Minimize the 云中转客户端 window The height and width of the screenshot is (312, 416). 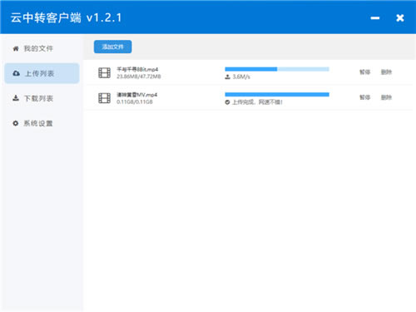pos(375,18)
